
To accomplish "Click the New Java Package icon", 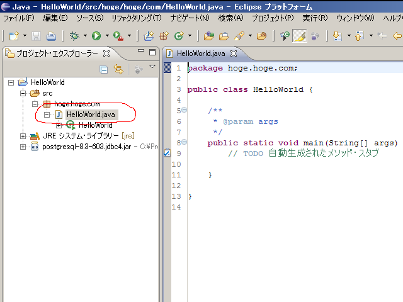I will [164, 36].
